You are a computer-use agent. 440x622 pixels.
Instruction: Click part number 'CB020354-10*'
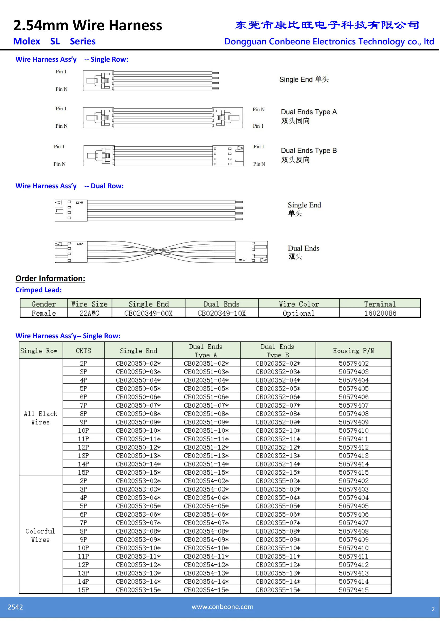click(x=206, y=548)
